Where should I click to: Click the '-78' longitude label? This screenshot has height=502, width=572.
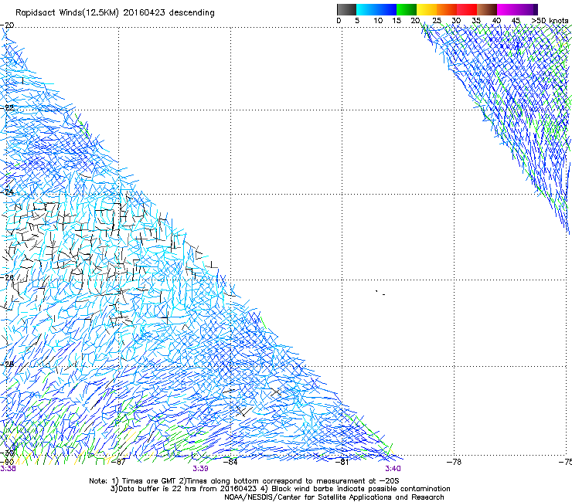pyautogui.click(x=455, y=462)
